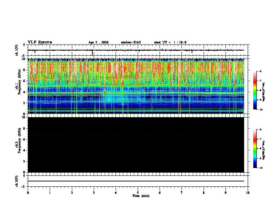Click the ch.1(V) axis label of top waveform
The image size is (279, 216).
click(x=17, y=50)
